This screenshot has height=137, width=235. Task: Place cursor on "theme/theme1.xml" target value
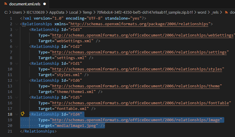pyautogui.click(x=75, y=92)
